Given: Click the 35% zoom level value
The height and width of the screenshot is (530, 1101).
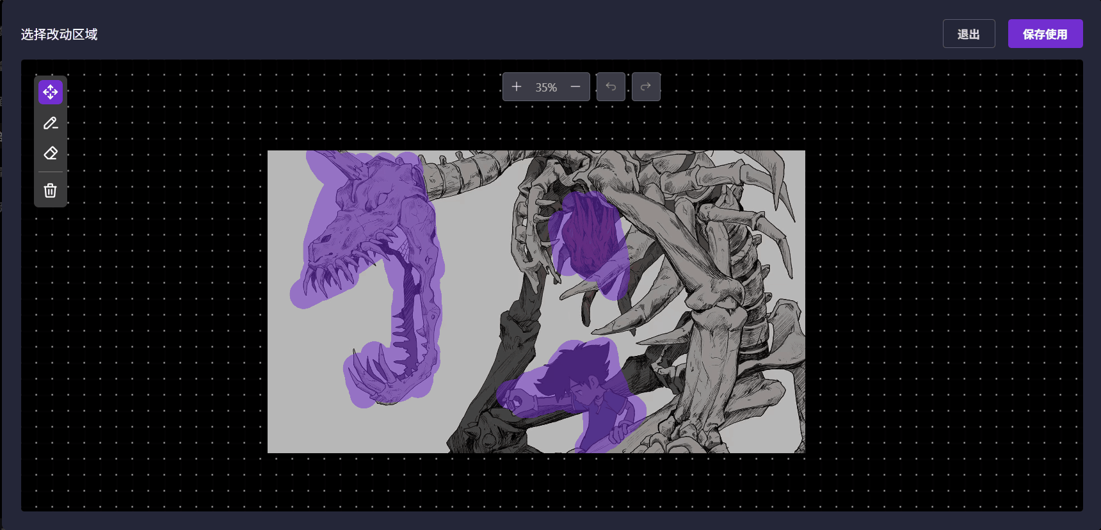Looking at the screenshot, I should pos(546,87).
